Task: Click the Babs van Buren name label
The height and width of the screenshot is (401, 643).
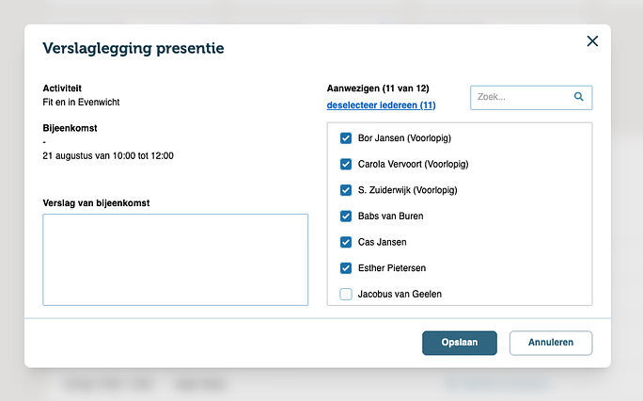Action: click(390, 217)
